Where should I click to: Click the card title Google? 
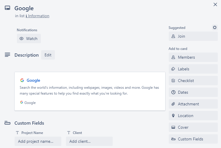[x=24, y=8]
